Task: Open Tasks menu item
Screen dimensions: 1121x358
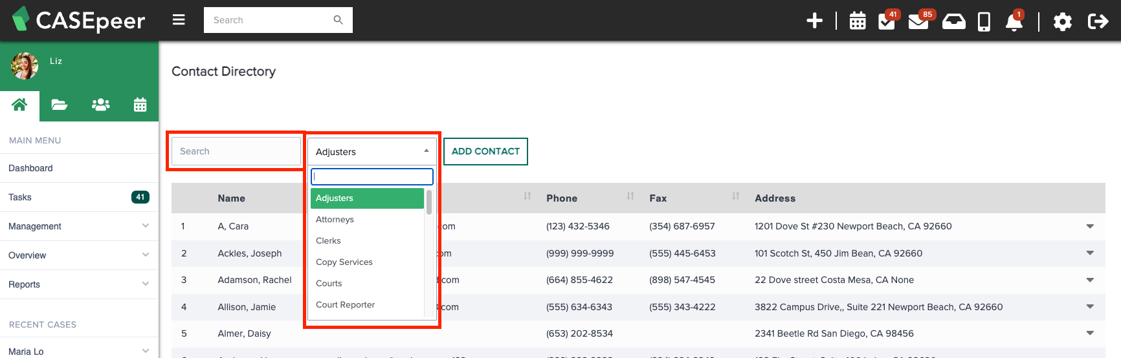Action: click(x=79, y=197)
